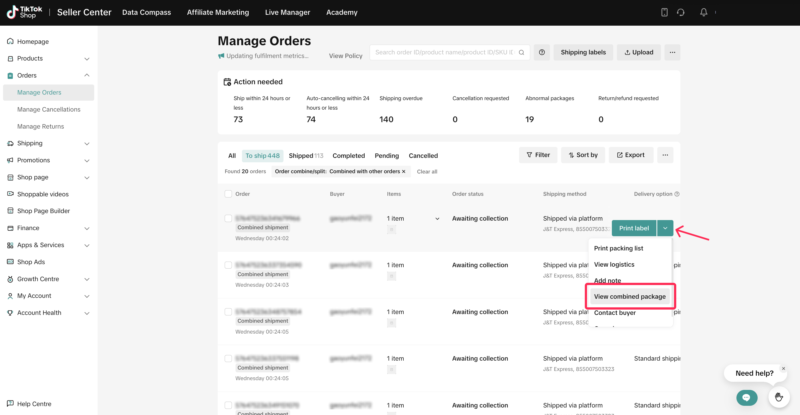800x415 pixels.
Task: Check the first order's checkbox
Action: coord(228,218)
